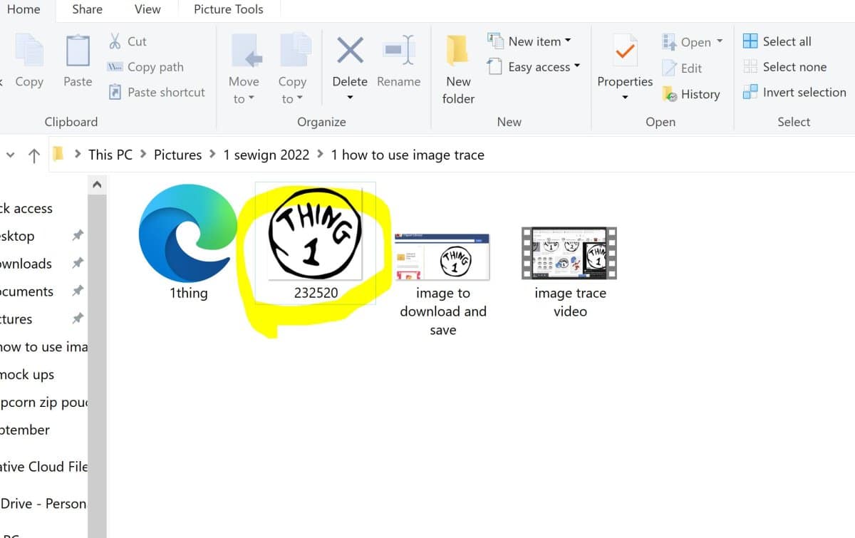Expand the chevron after This PC in path
This screenshot has height=538, width=855.
(143, 155)
